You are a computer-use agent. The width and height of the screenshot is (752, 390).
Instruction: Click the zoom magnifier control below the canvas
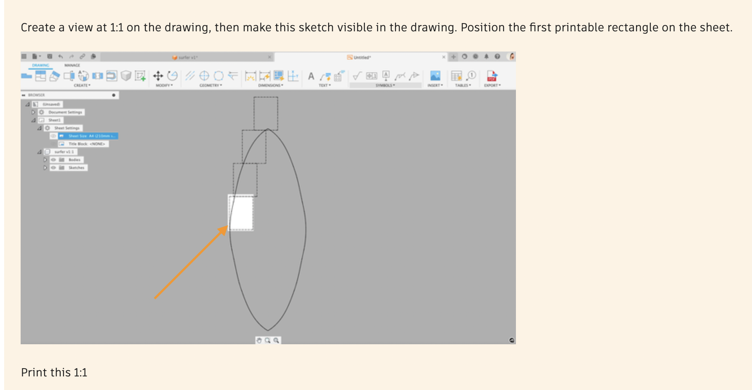[267, 340]
